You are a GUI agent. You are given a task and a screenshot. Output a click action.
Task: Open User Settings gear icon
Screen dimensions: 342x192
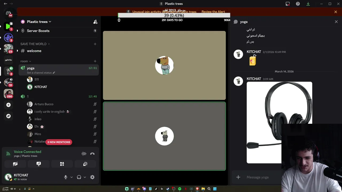coord(92,177)
